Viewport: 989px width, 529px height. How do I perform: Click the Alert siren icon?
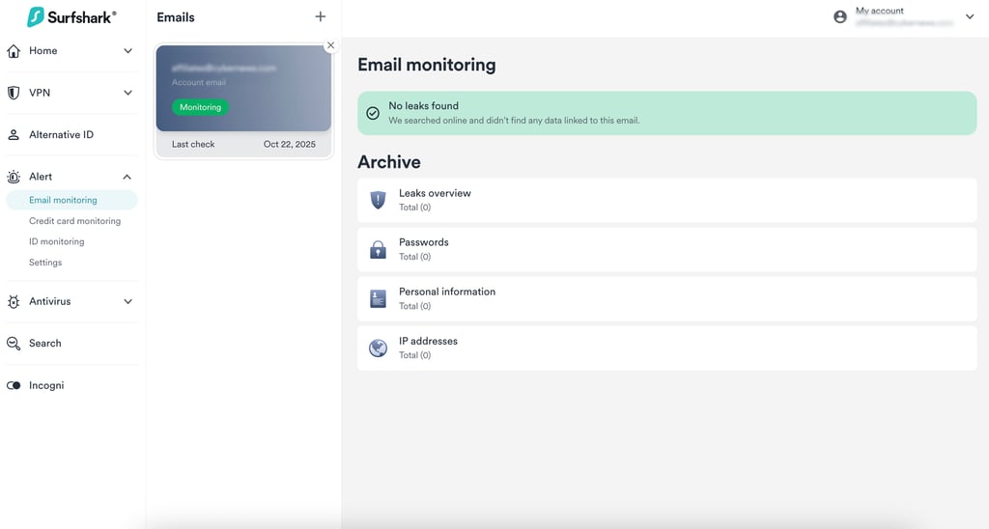(14, 178)
